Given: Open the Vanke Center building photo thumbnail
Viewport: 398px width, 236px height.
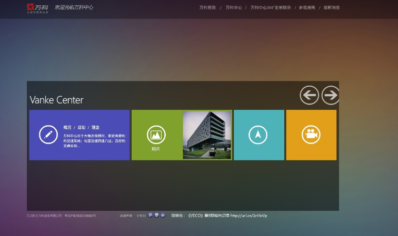Looking at the screenshot, I should (207, 135).
